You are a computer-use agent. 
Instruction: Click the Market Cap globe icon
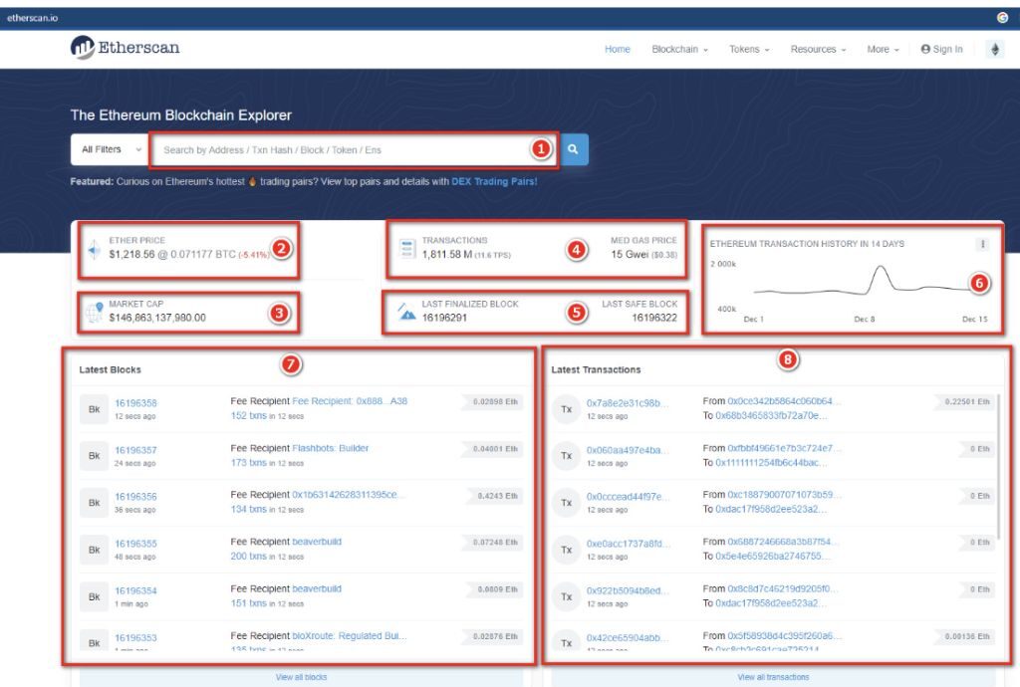click(95, 312)
